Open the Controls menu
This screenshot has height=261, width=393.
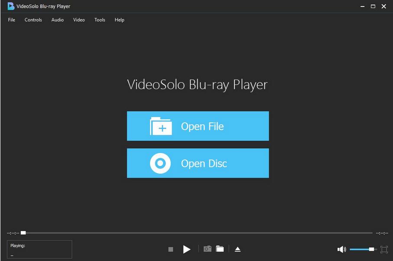tap(33, 20)
